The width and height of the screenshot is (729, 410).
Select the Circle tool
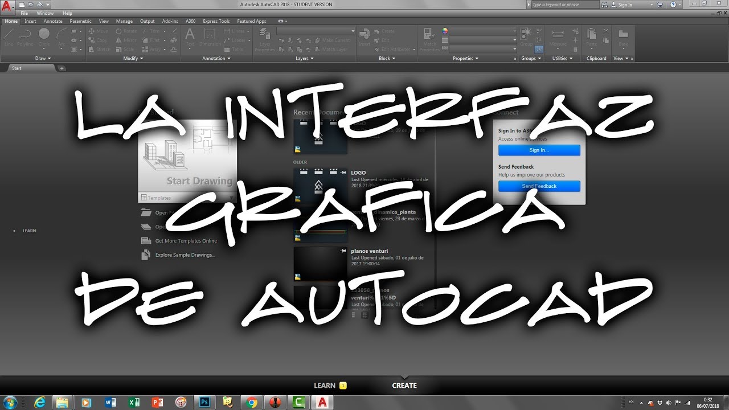point(44,37)
